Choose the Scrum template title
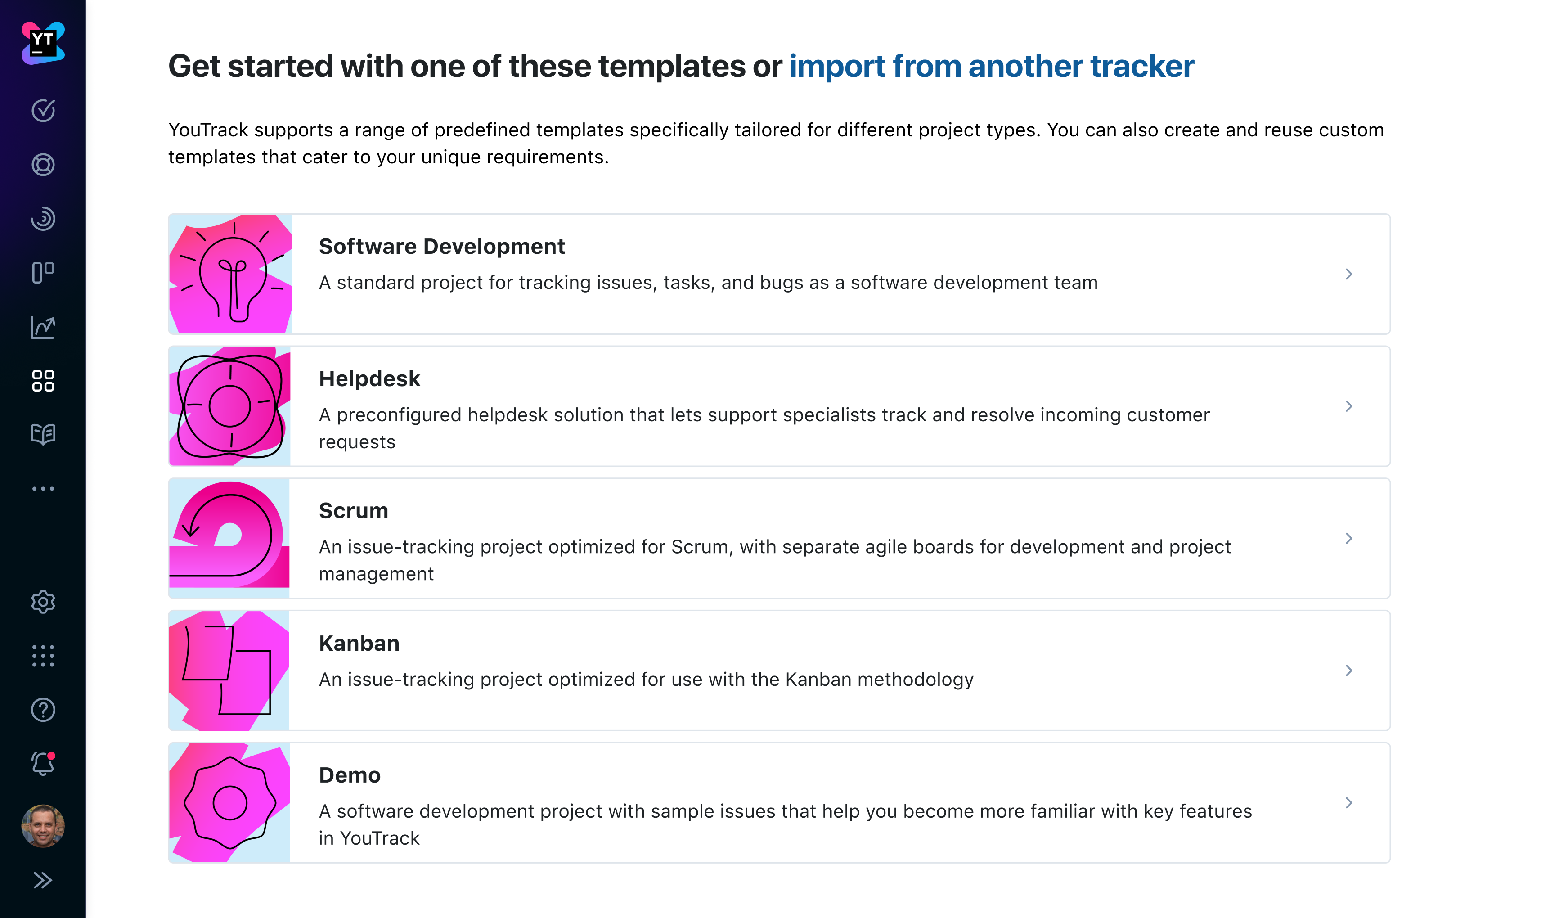Screen dimensions: 1559x918 (x=353, y=511)
